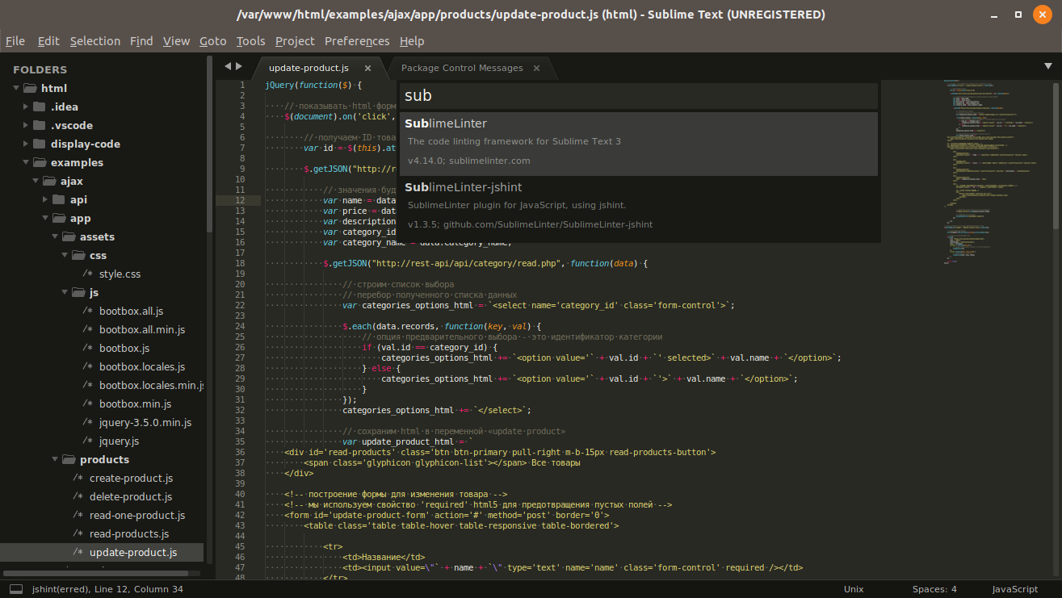Collapse the css folder arrow
Viewport: 1062px width, 598px height.
tap(64, 255)
